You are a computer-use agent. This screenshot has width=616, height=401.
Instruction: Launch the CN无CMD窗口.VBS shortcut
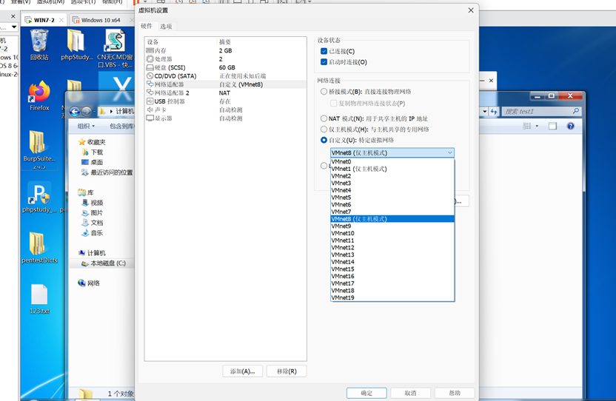pos(115,49)
